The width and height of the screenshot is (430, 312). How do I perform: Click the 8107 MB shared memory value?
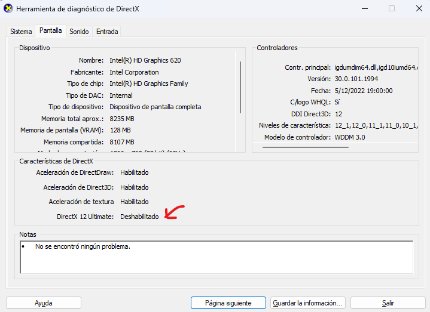pos(122,142)
